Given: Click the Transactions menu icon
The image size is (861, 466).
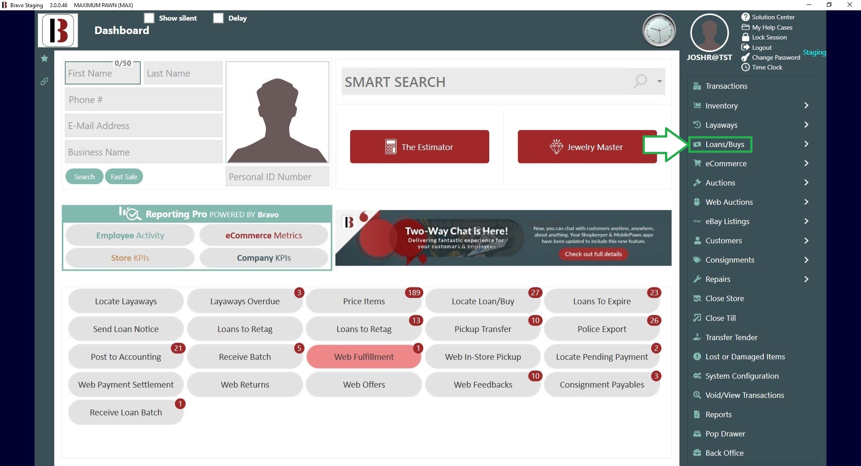Looking at the screenshot, I should (697, 86).
